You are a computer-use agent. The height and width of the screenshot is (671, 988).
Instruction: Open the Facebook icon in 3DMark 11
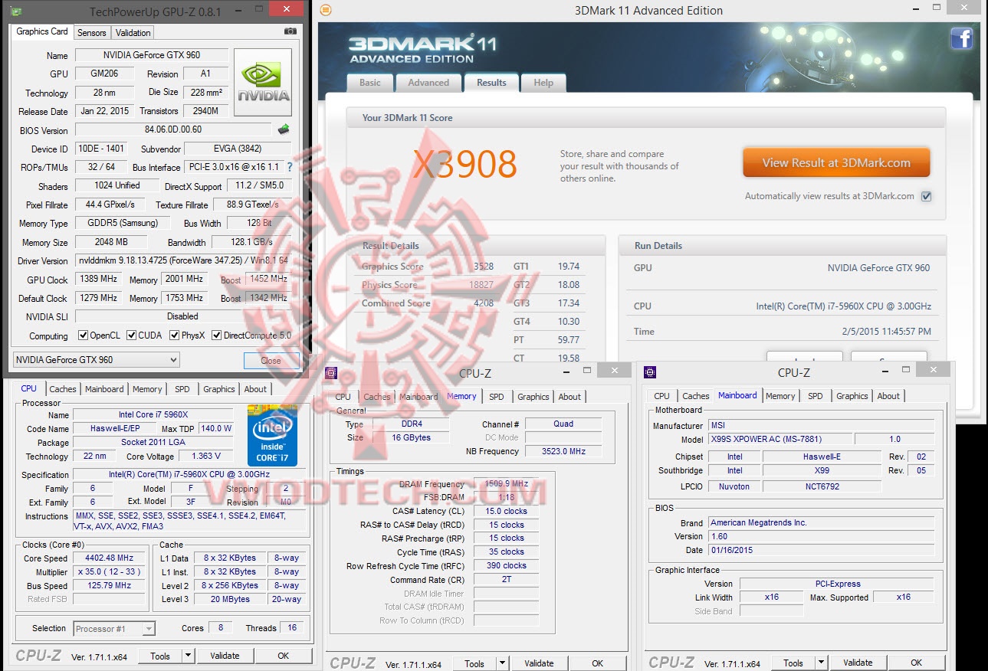click(x=961, y=38)
